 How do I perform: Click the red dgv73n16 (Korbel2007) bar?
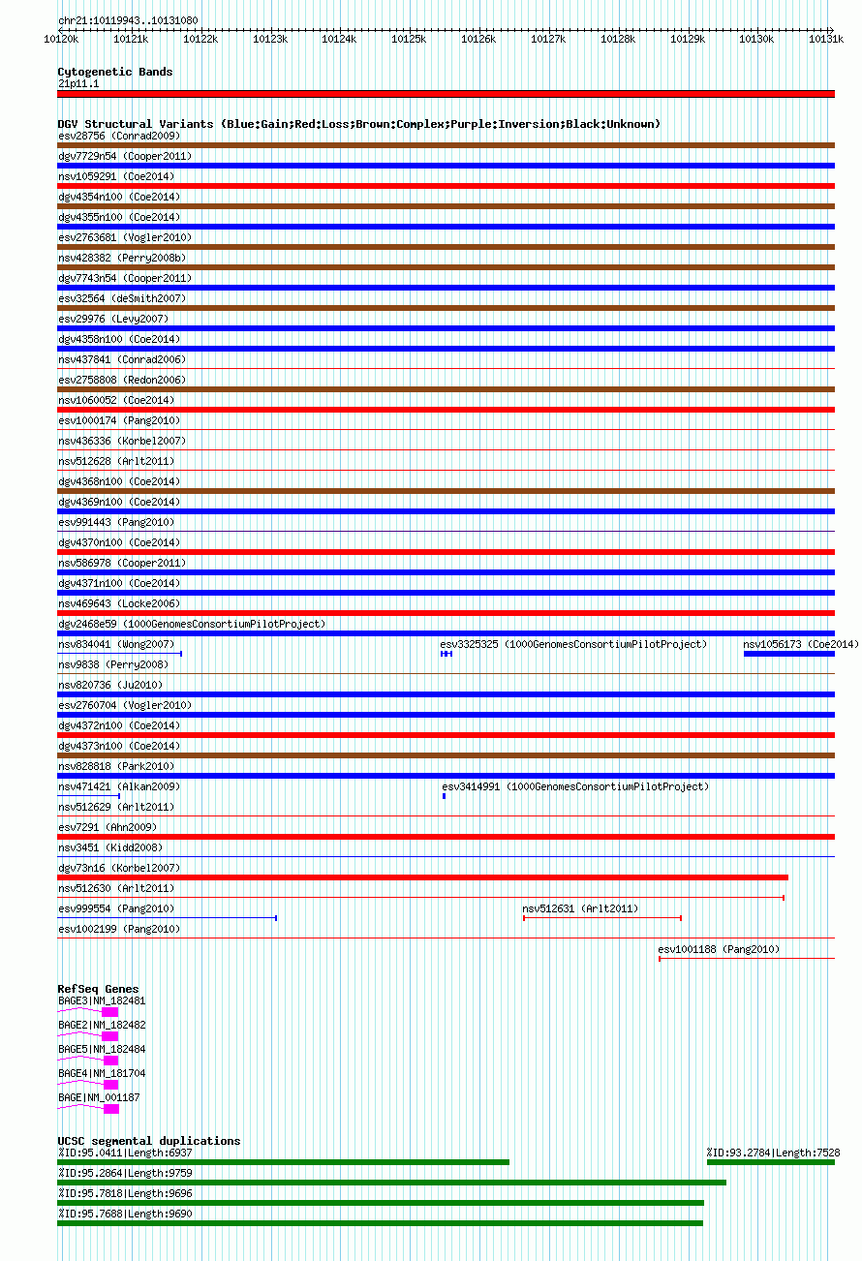[x=423, y=877]
